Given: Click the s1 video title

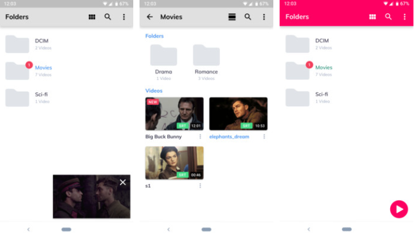Looking at the screenshot, I should pyautogui.click(x=148, y=186).
